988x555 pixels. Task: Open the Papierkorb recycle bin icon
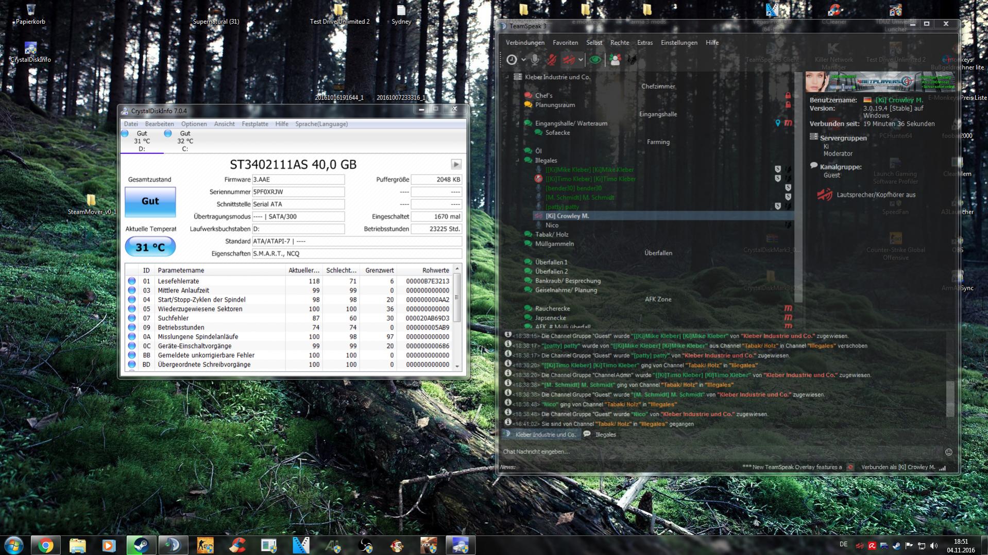30,14
